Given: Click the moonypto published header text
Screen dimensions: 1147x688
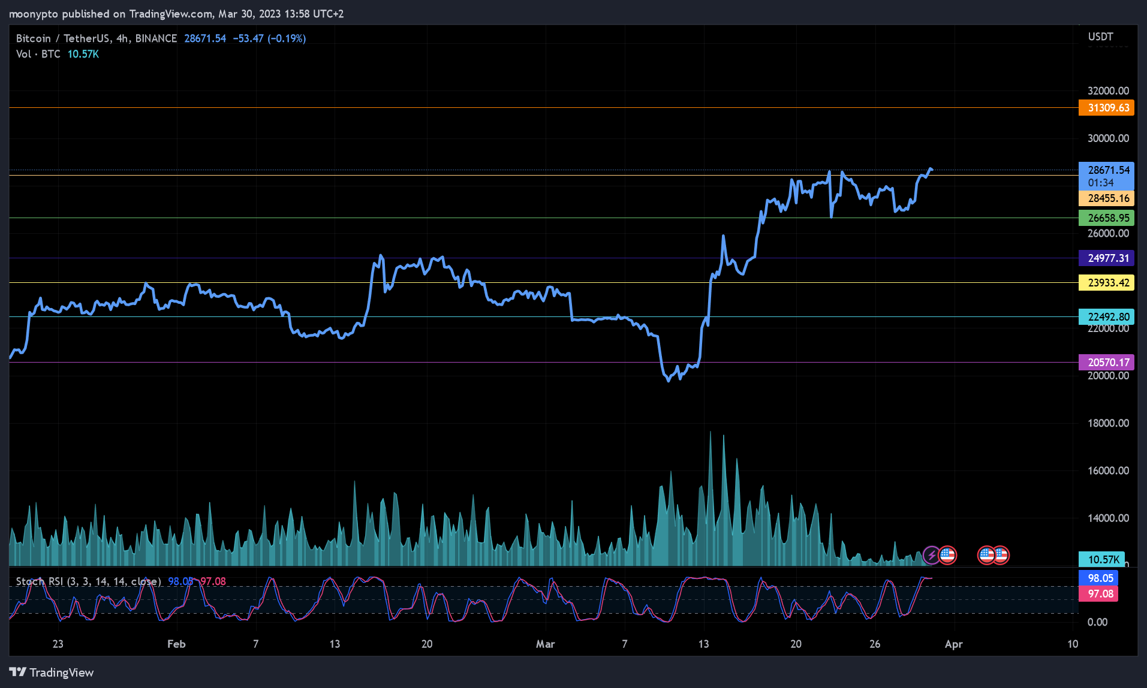Looking at the screenshot, I should point(176,14).
